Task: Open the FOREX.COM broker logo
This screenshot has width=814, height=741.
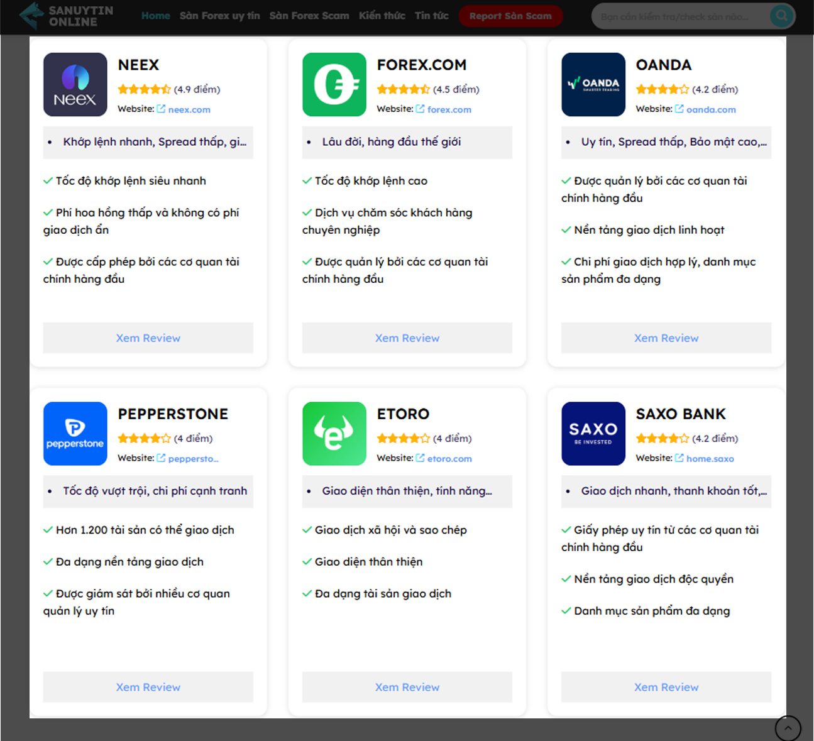Action: [334, 85]
